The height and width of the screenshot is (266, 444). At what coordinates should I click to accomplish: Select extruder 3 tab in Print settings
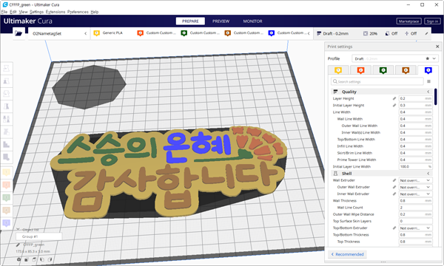[x=383, y=69]
